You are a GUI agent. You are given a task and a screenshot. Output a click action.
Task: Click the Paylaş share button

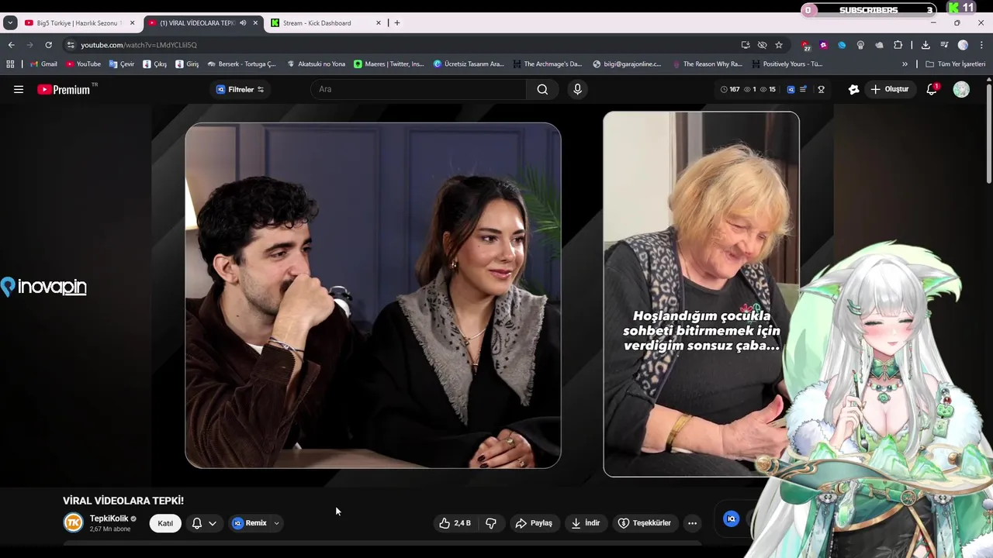click(x=534, y=523)
